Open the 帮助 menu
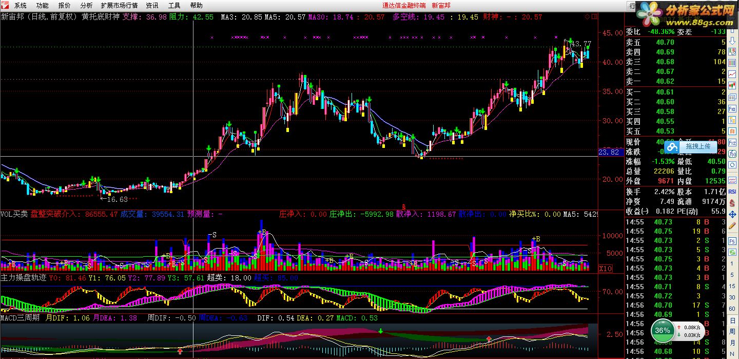 [x=196, y=6]
